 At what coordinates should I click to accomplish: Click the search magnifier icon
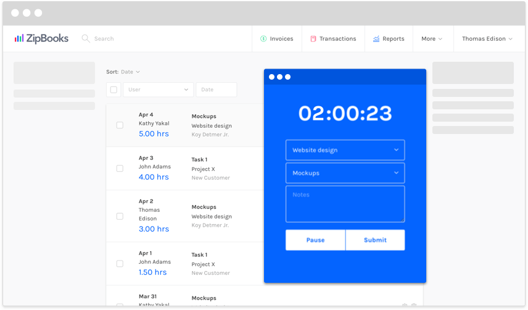pyautogui.click(x=86, y=38)
